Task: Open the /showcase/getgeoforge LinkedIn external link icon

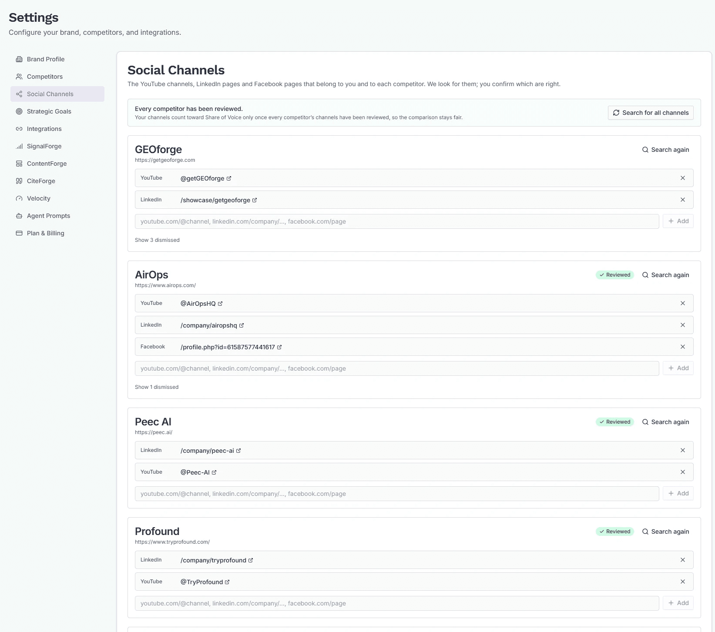Action: click(255, 200)
